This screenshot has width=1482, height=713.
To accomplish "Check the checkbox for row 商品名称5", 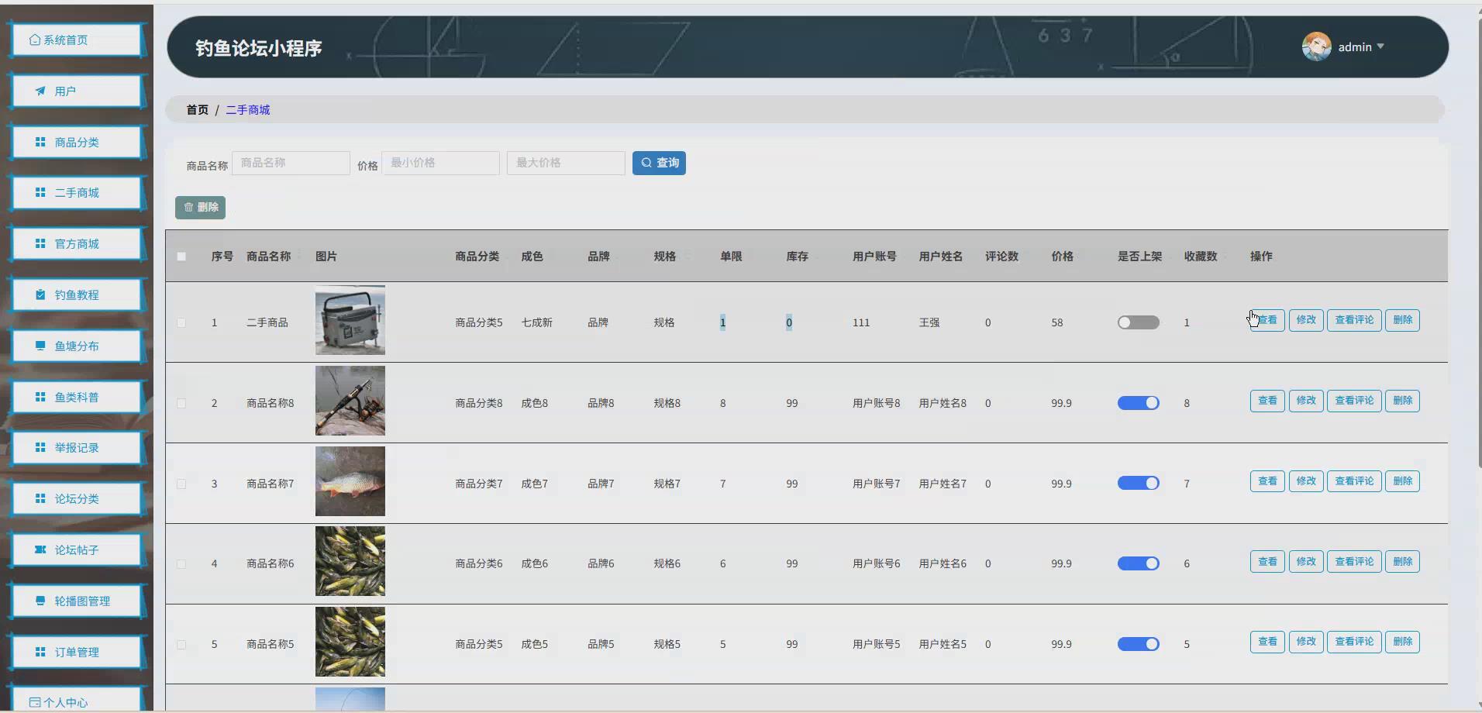I will point(181,645).
